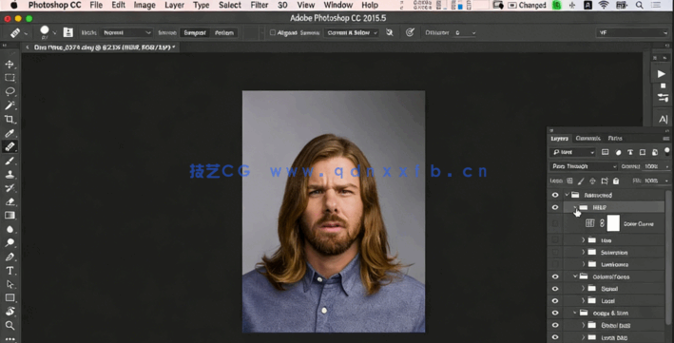Set healing source to Pattern
Image resolution: width=674 pixels, height=343 pixels.
click(224, 32)
